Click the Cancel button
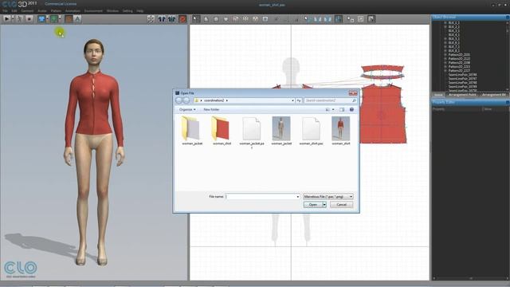 pyautogui.click(x=342, y=205)
